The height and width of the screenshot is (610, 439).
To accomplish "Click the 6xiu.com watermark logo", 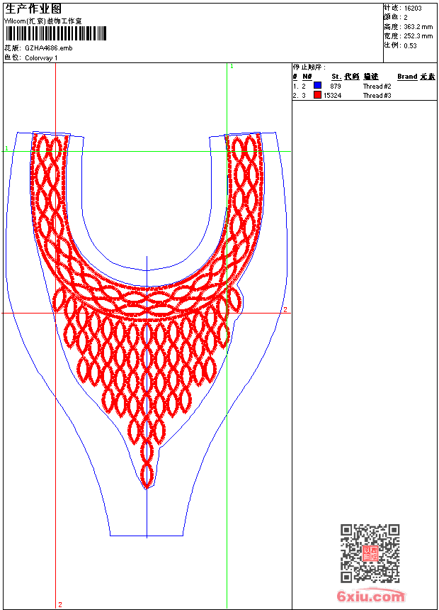I will (x=371, y=597).
